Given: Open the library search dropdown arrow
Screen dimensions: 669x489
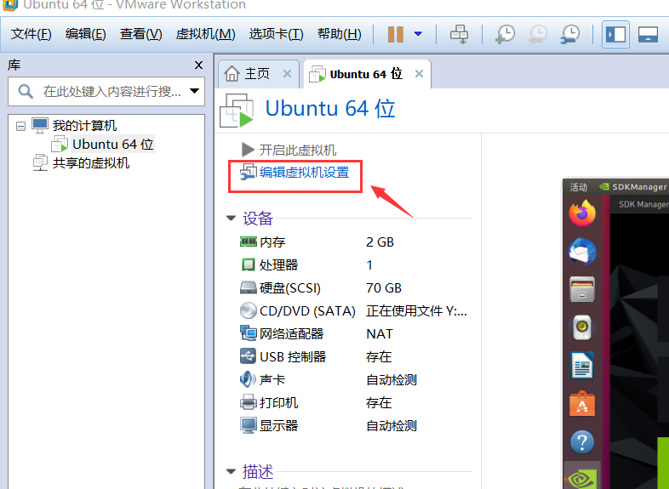Looking at the screenshot, I should tap(195, 91).
